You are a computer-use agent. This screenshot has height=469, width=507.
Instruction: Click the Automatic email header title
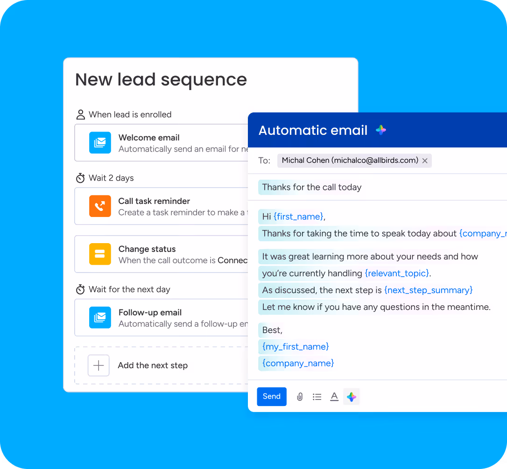(x=313, y=130)
